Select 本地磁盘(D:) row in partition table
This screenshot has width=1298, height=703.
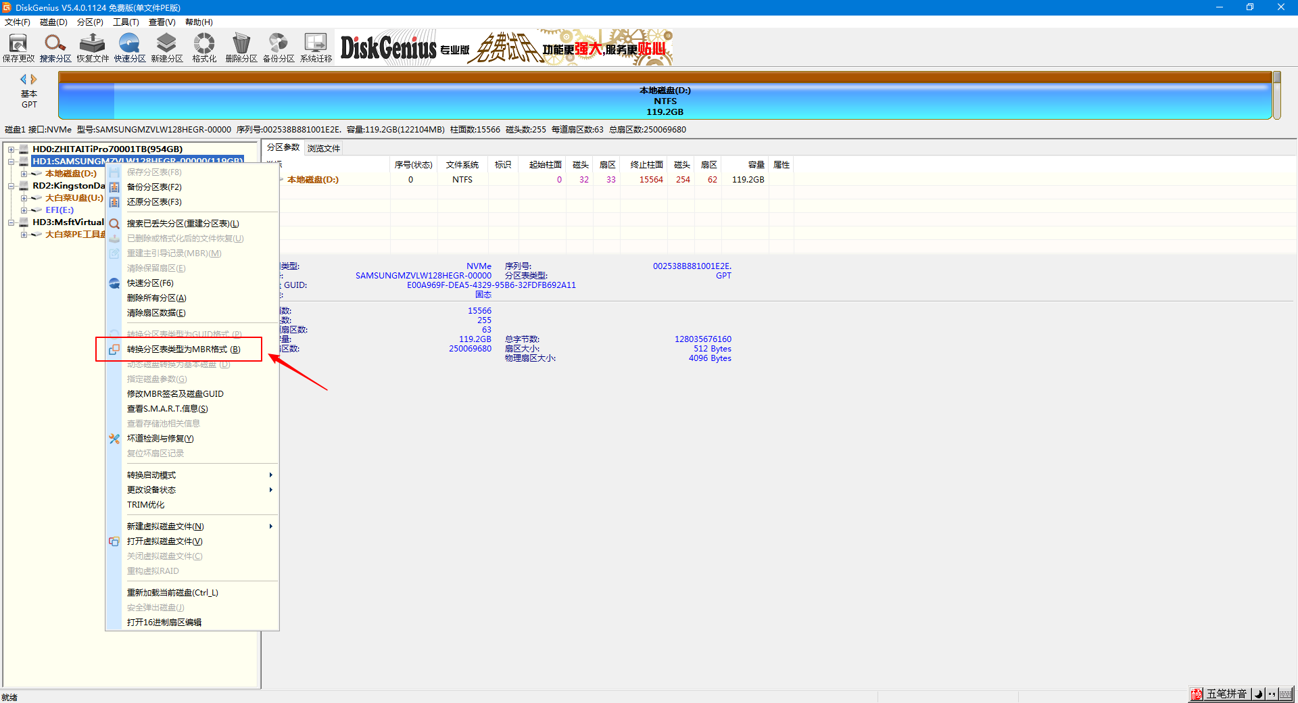click(x=527, y=180)
